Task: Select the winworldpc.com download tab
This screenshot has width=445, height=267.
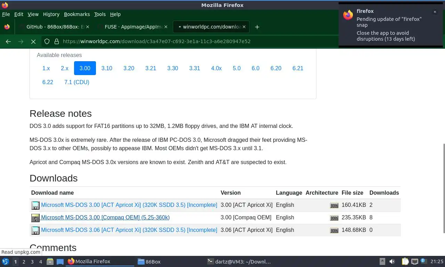Action: (x=210, y=27)
